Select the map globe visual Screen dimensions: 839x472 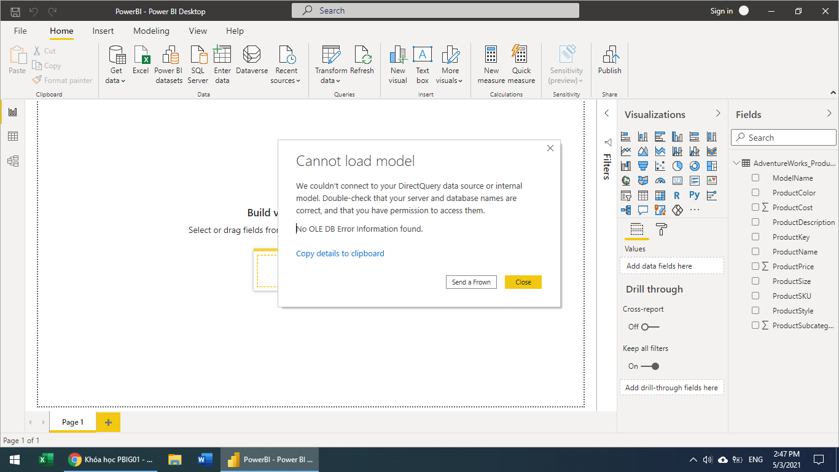click(x=626, y=181)
